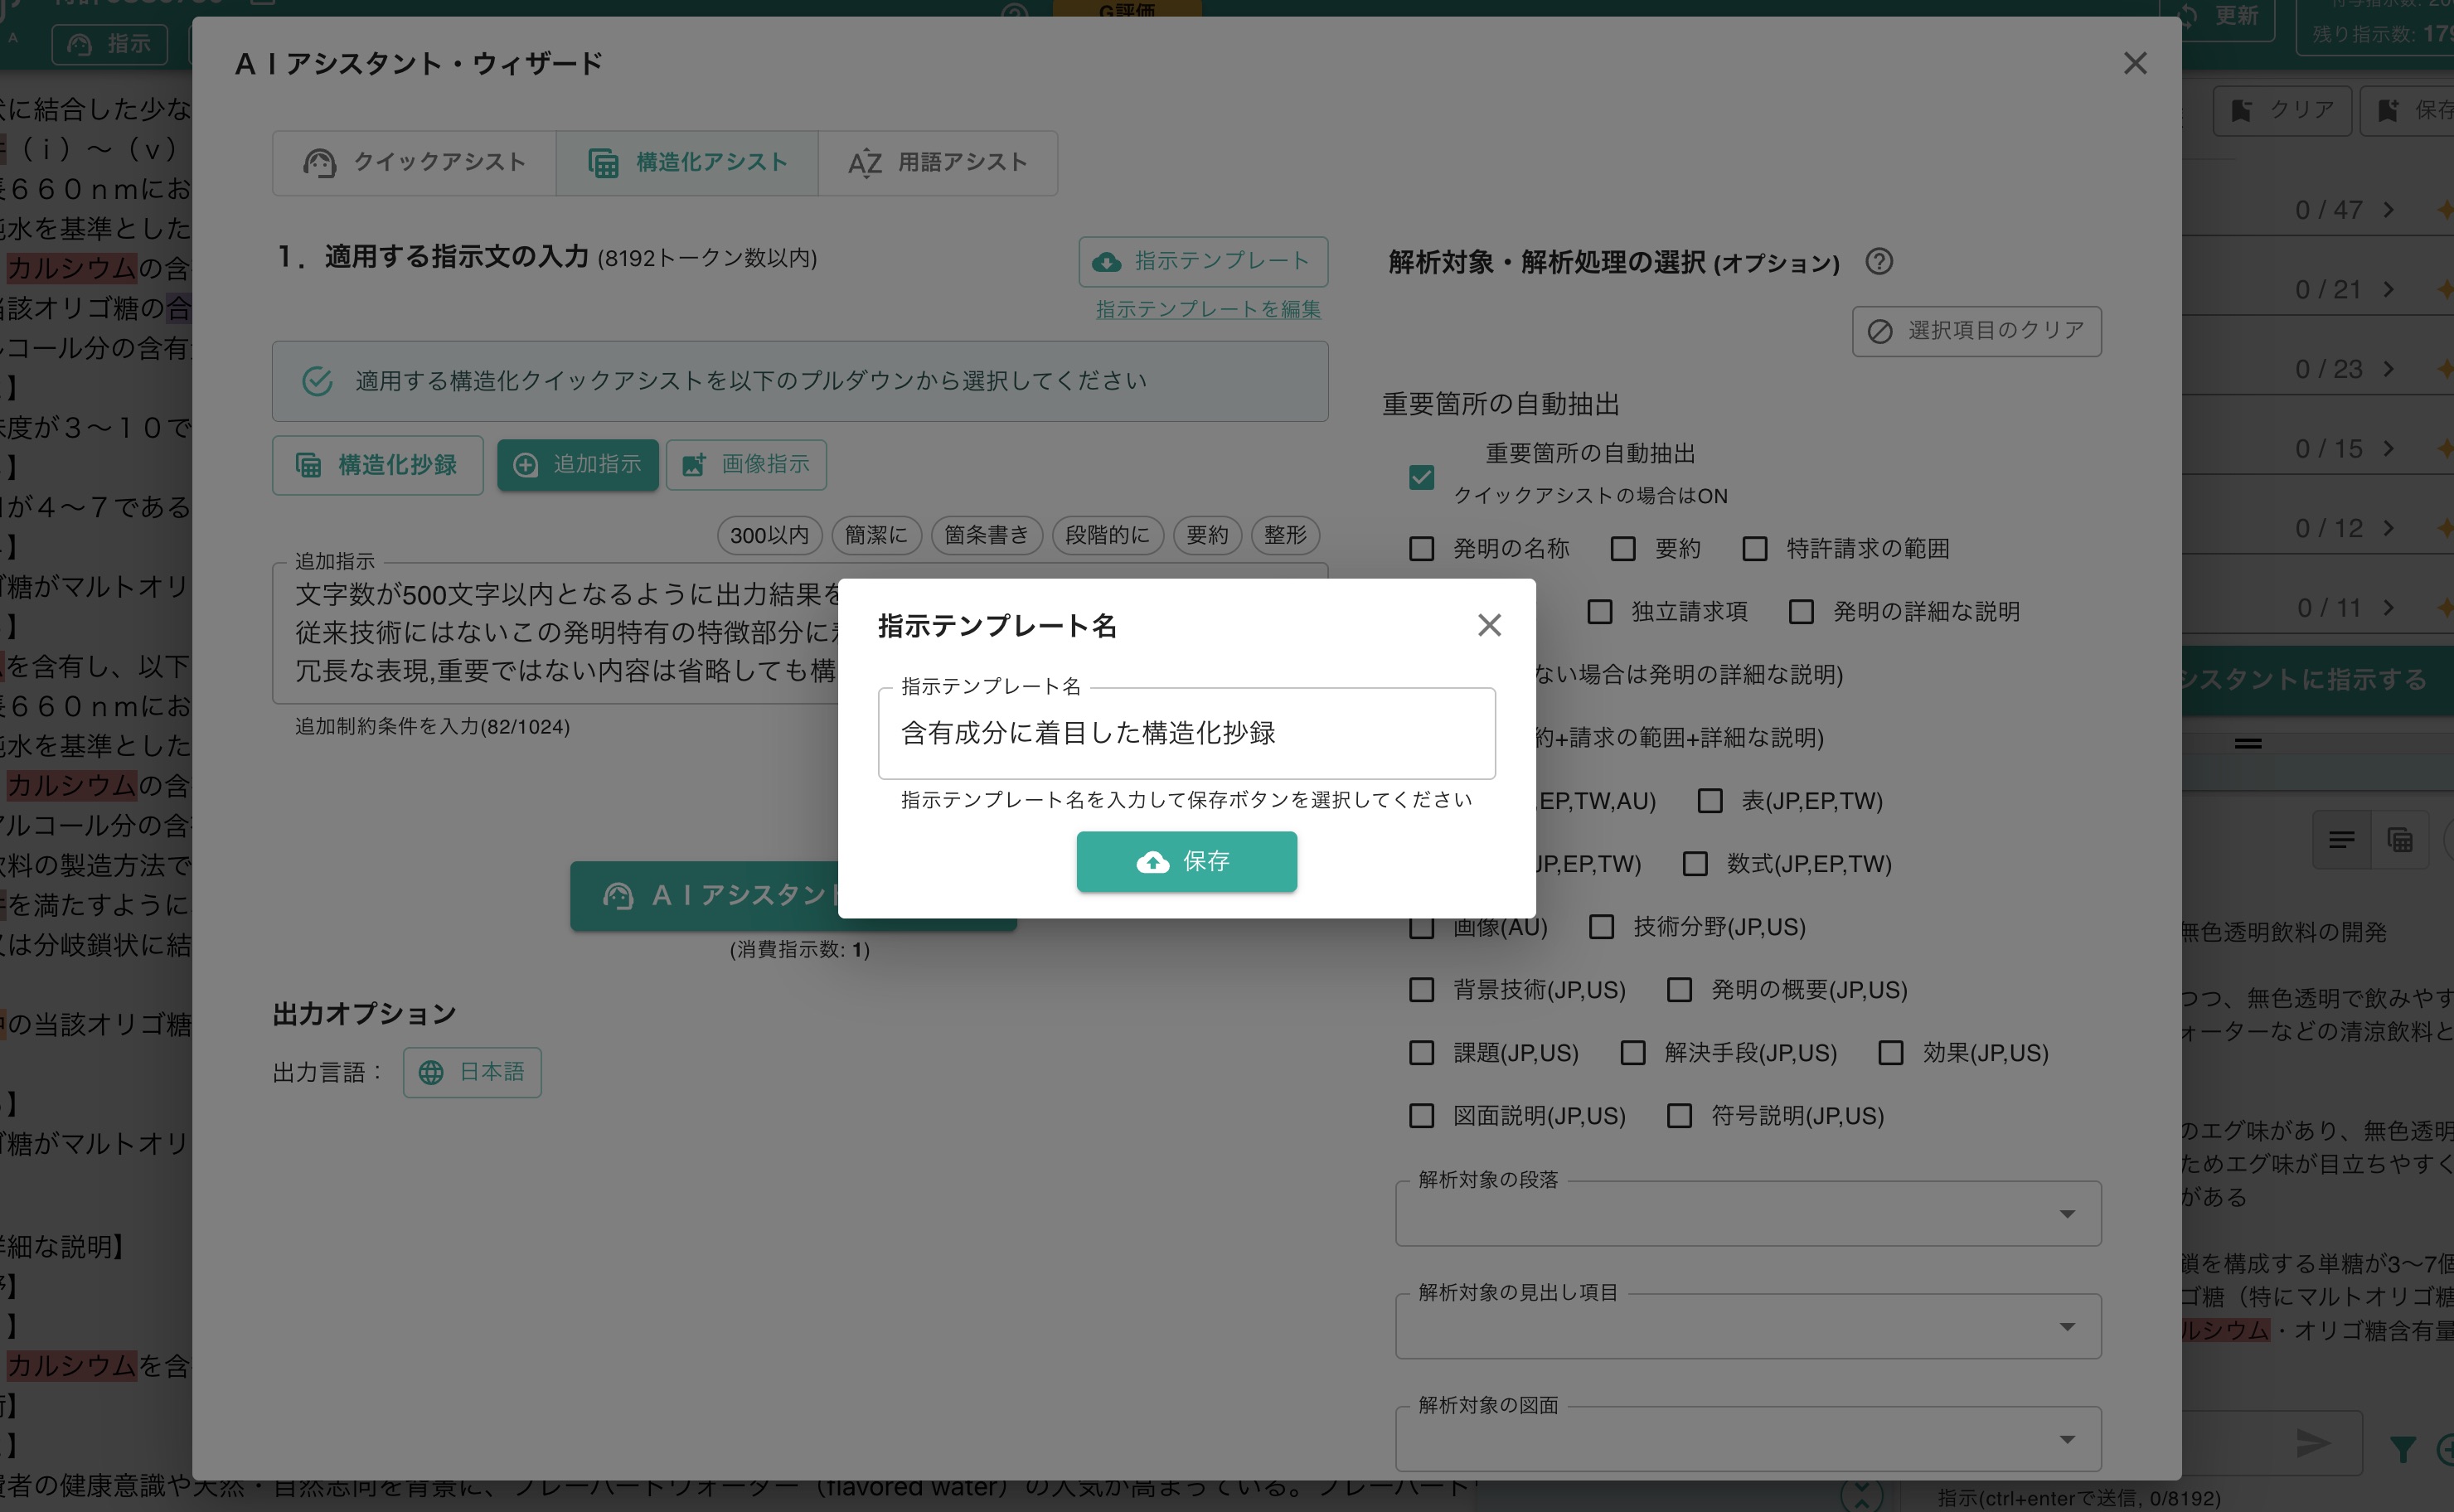
Task: Check 発明の名称 checkbox
Action: (x=1421, y=549)
